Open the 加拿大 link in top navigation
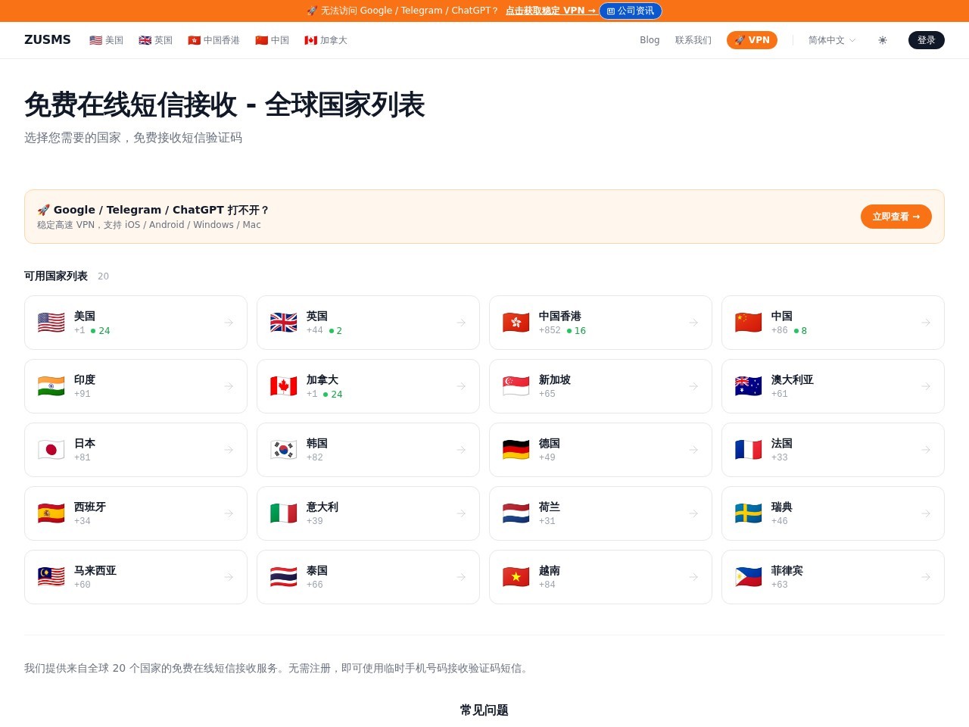The image size is (969, 727). [x=326, y=40]
